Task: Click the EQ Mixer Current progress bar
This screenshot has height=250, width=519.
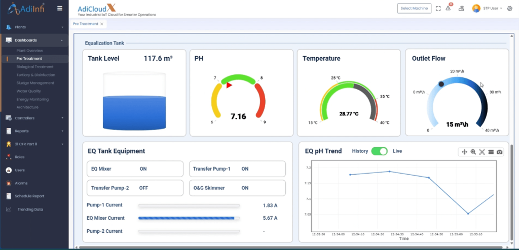Action: click(189, 218)
